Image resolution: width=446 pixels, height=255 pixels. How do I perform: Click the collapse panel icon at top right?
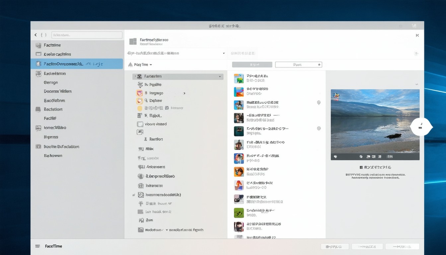click(x=417, y=35)
